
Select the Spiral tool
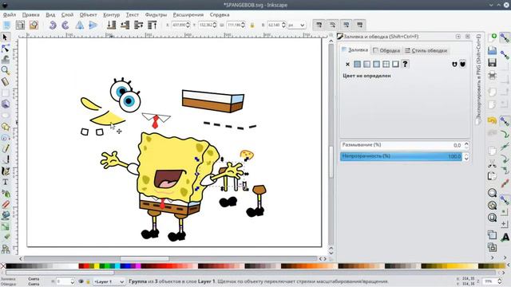point(5,138)
